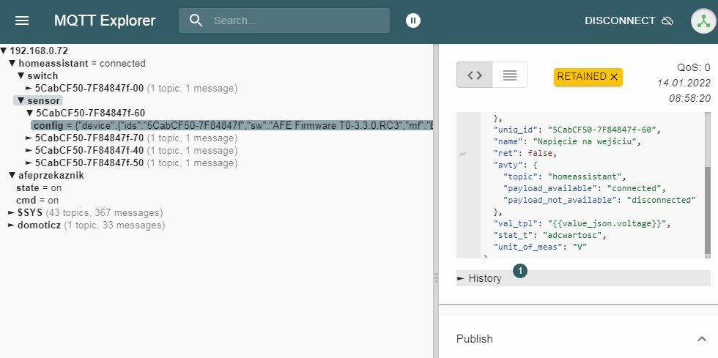Remove retained message with X
The width and height of the screenshot is (718, 358).
click(x=614, y=77)
